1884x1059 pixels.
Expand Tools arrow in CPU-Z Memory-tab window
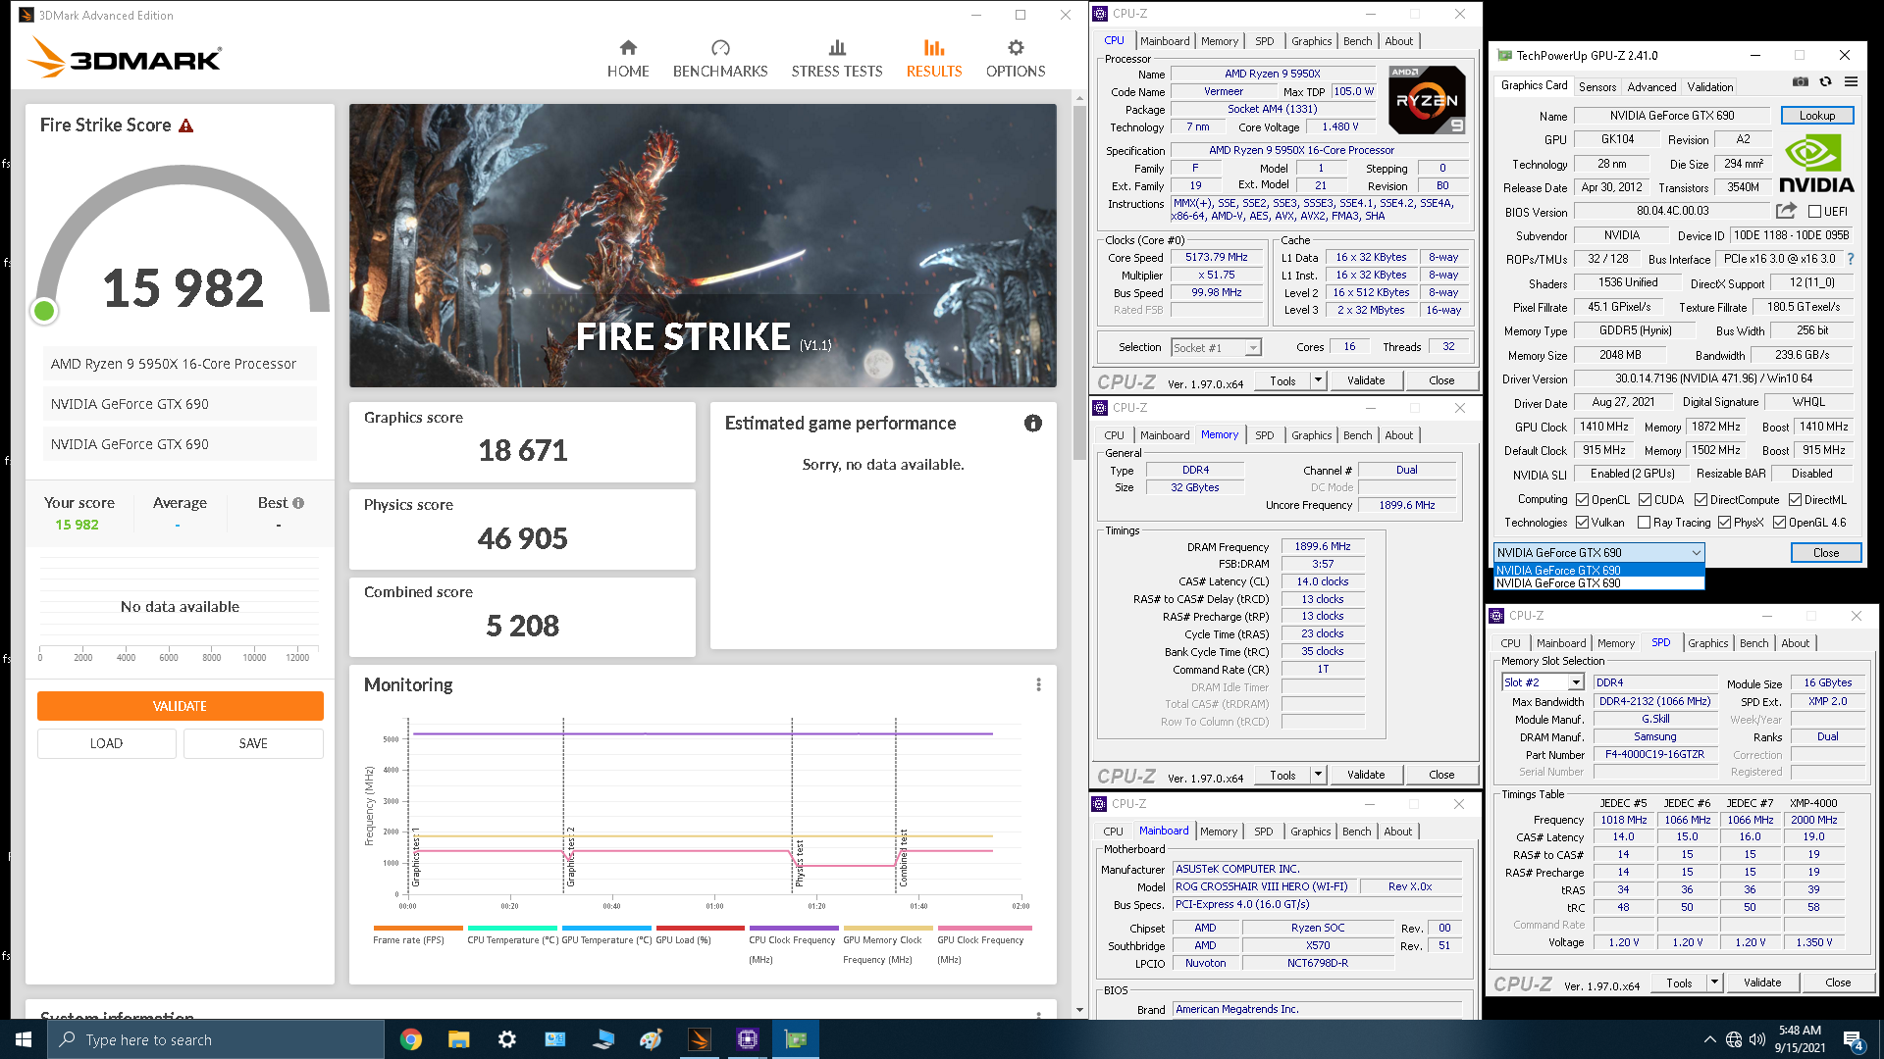click(x=1318, y=775)
